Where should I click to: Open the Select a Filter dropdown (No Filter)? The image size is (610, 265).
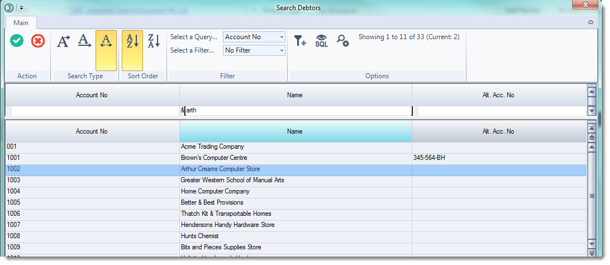click(254, 50)
